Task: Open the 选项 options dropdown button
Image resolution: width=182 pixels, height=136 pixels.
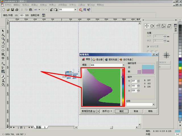Action: (x=107, y=111)
